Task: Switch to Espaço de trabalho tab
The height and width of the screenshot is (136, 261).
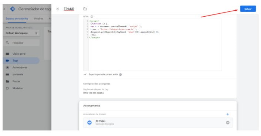Action: (x=17, y=18)
